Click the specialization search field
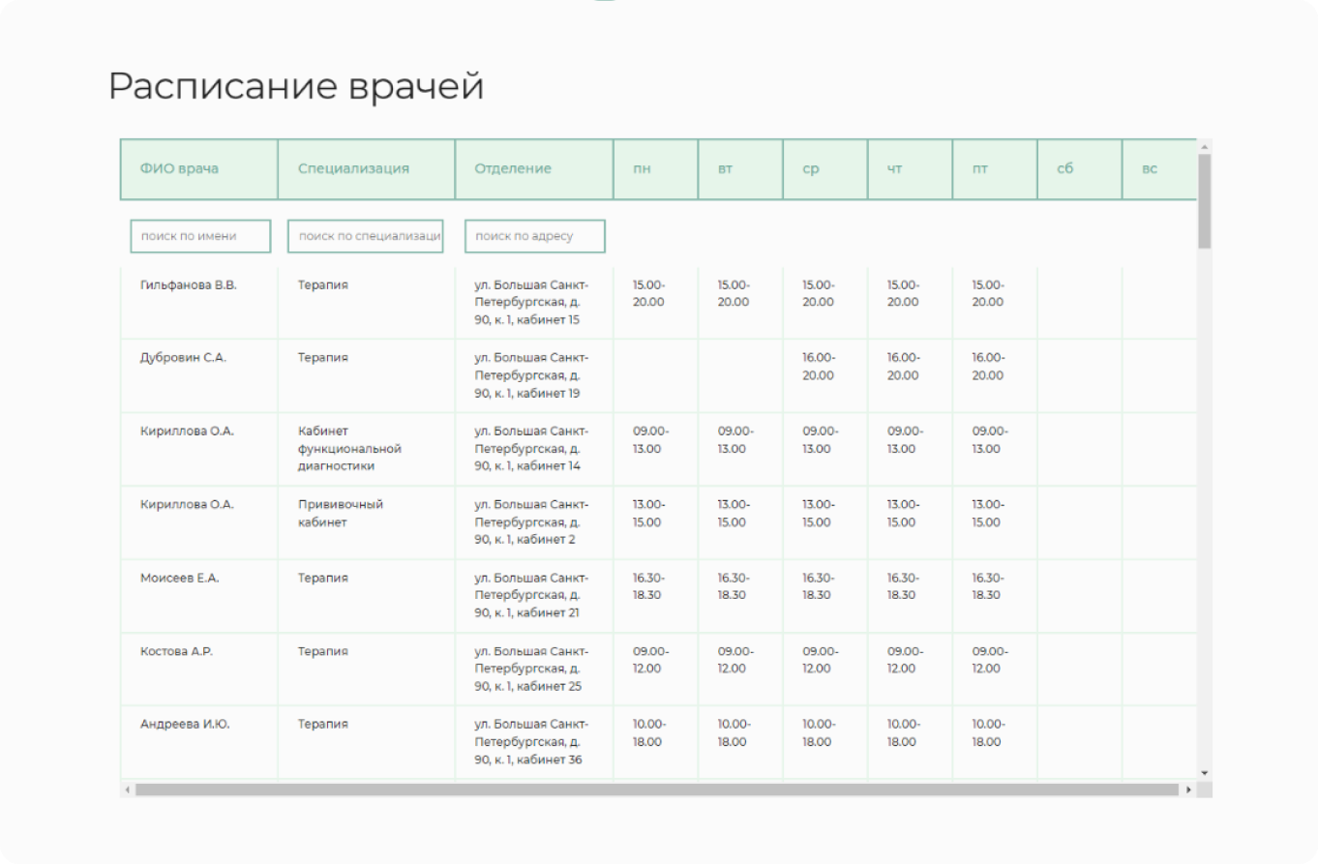 [365, 236]
